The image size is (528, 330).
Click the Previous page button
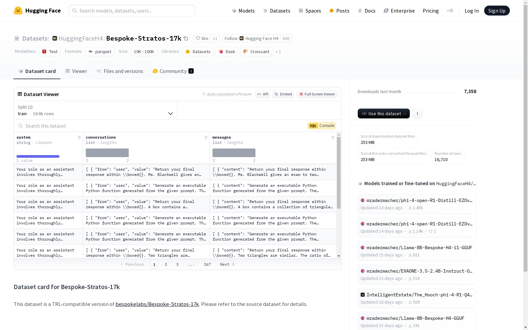coord(132,264)
